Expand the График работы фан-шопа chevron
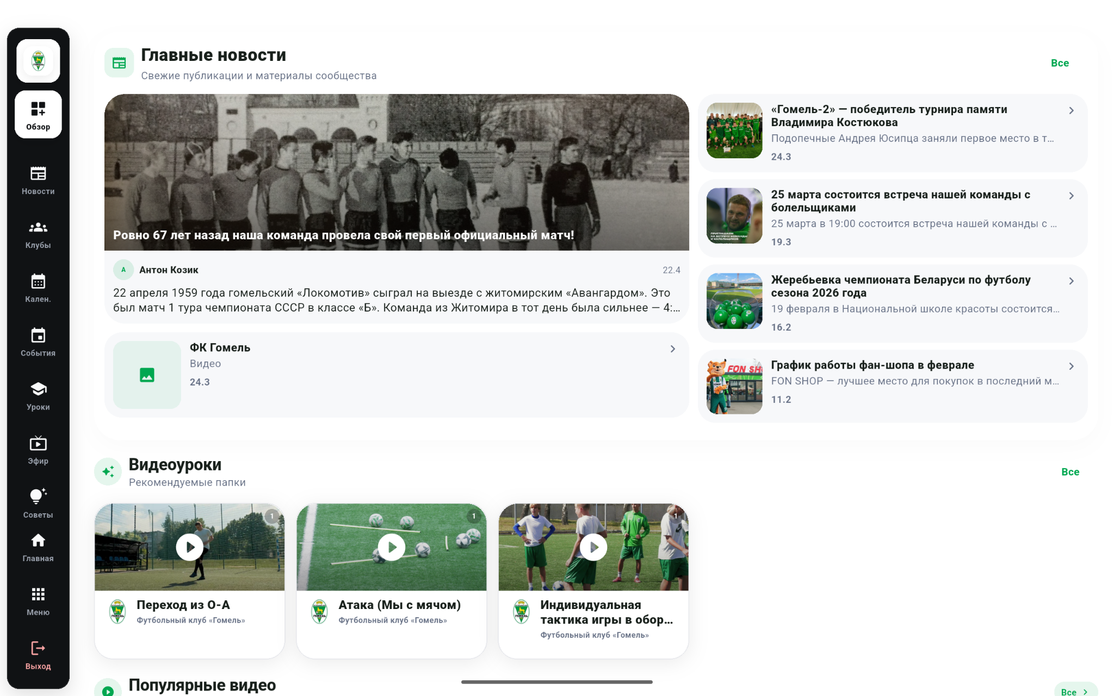 click(x=1071, y=366)
